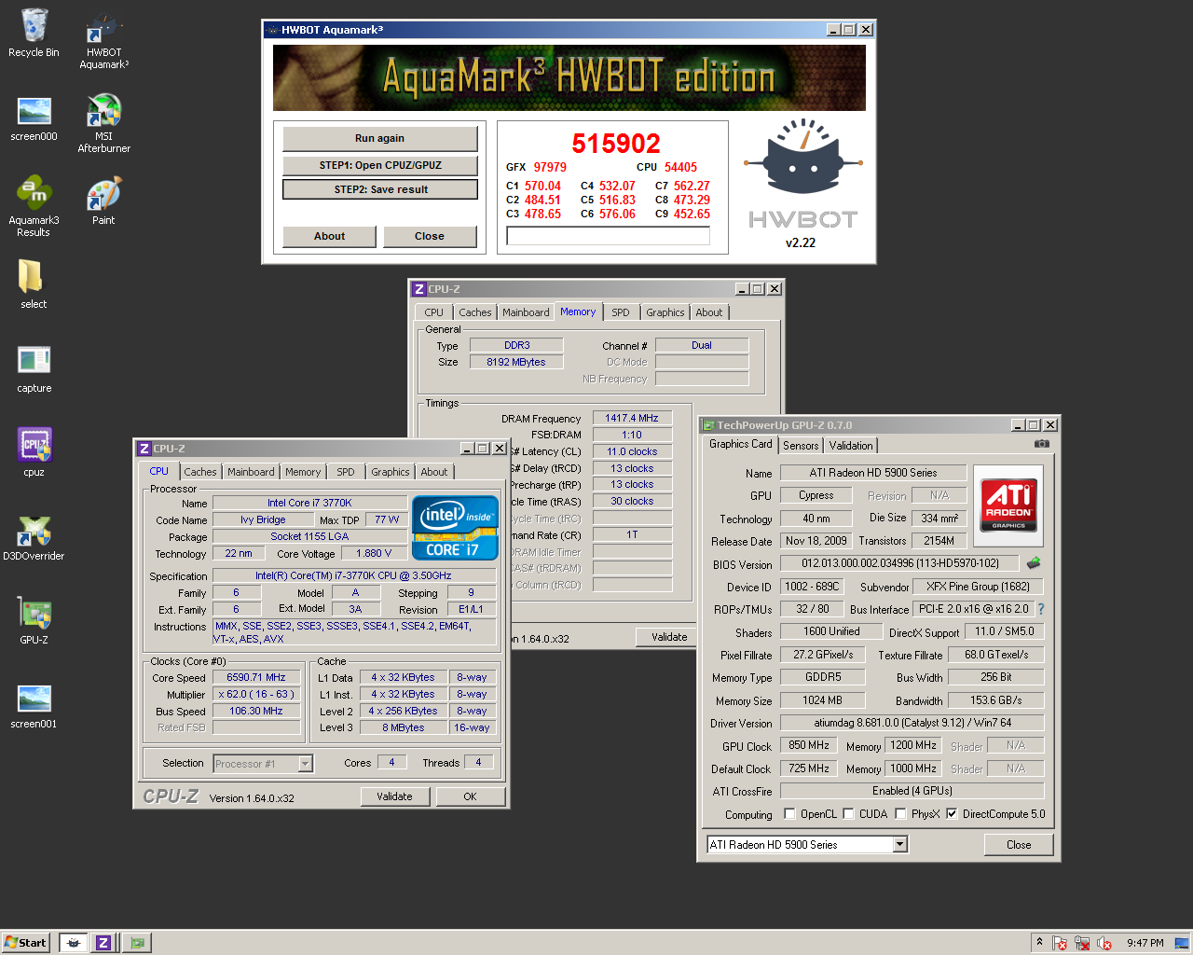Launch the cpuz desktop icon
This screenshot has height=955, width=1193.
(x=34, y=452)
